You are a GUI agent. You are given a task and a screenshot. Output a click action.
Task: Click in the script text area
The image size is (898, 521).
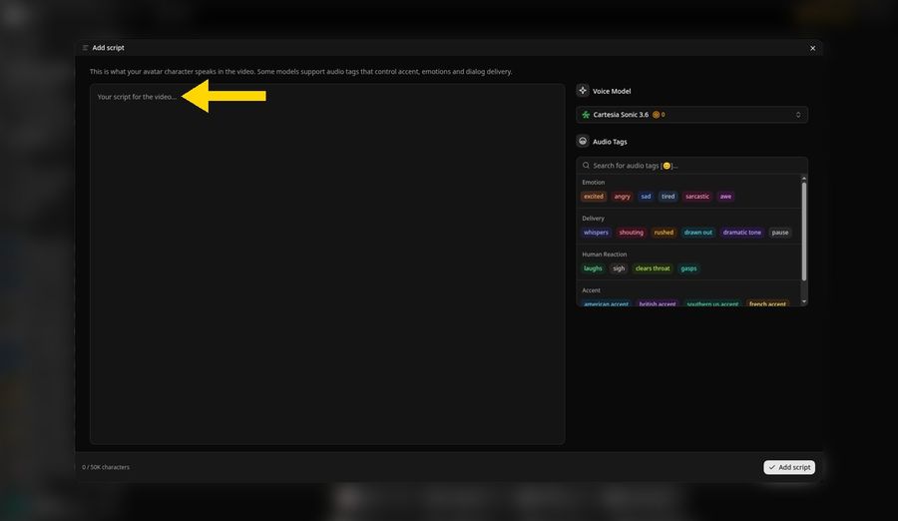327,263
